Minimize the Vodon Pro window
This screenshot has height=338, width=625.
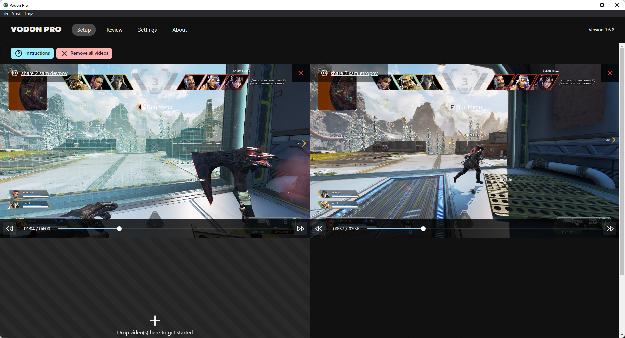(587, 5)
